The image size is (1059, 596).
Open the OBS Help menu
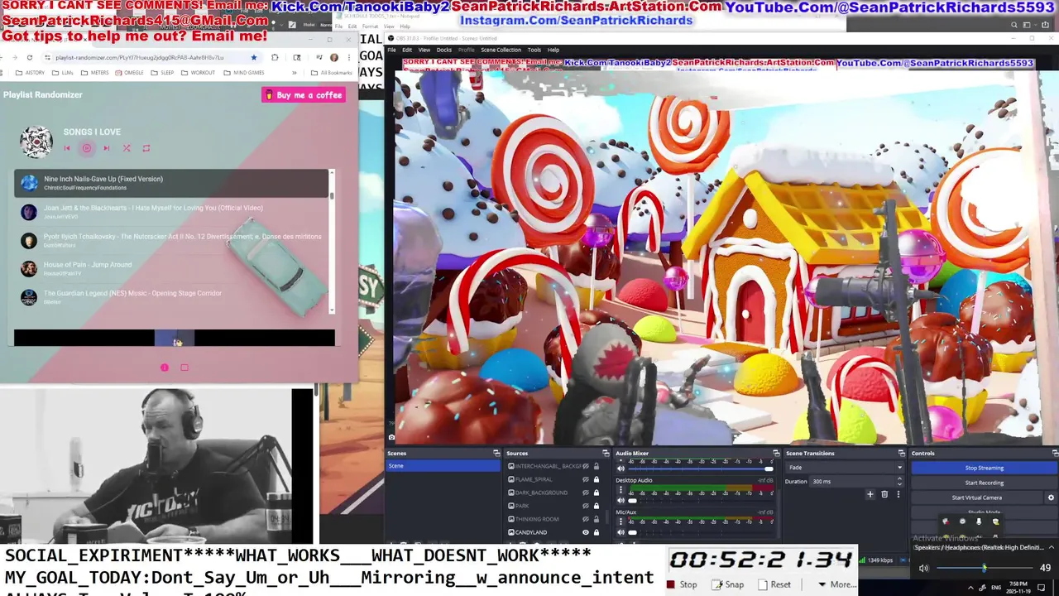[x=553, y=50]
